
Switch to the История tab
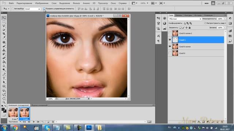[x=198, y=15]
